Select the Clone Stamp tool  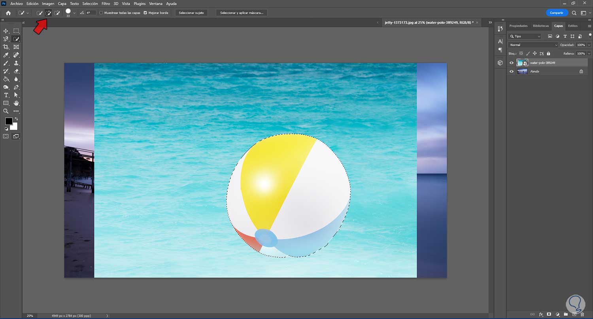tap(16, 63)
